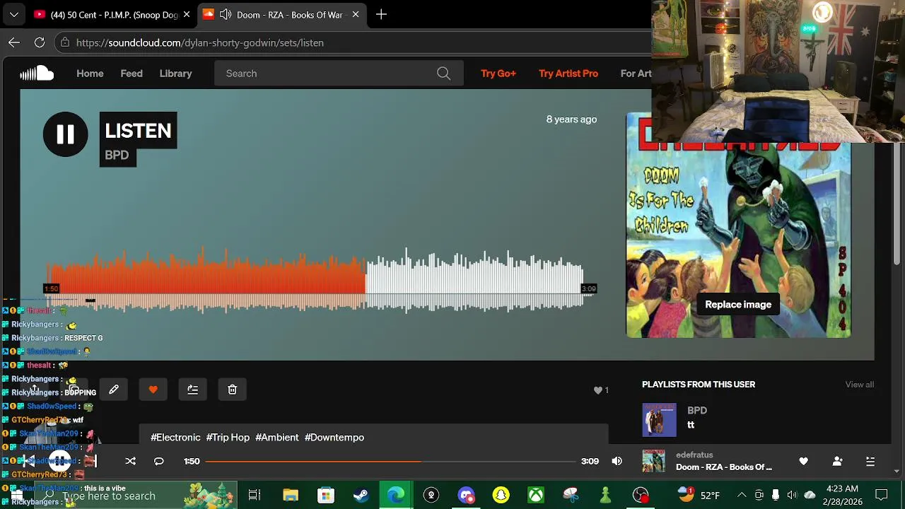Open Microsoft Edge taskbar icon
905x509 pixels.
point(396,495)
